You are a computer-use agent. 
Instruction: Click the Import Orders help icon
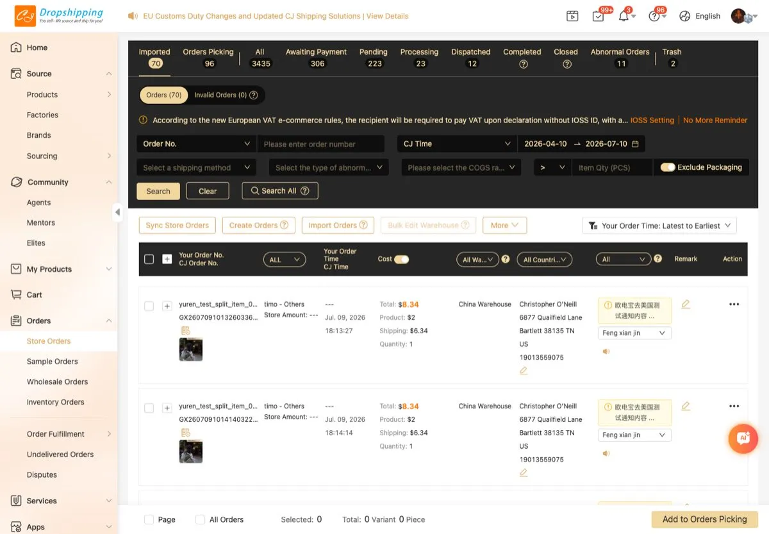363,225
